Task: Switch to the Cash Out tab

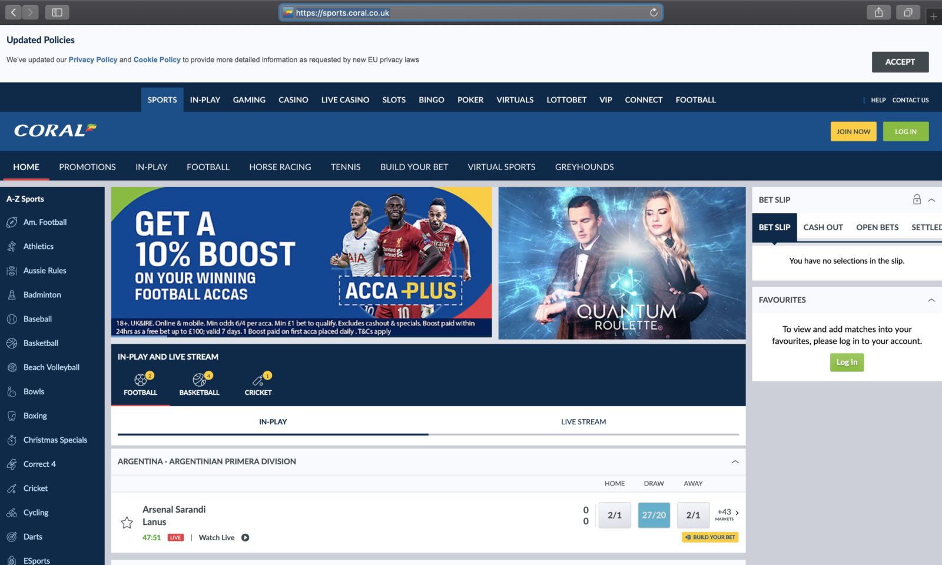Action: pos(822,227)
